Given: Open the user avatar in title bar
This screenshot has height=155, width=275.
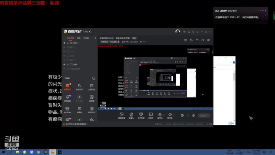Looking at the screenshot, I should [x=177, y=31].
